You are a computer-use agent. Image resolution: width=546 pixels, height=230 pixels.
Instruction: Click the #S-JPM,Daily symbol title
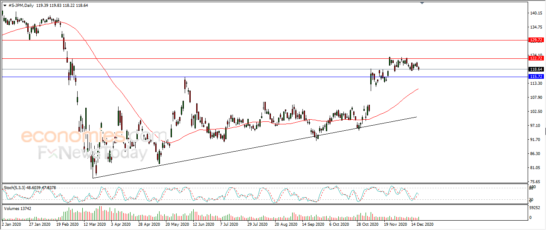[x=22, y=5]
